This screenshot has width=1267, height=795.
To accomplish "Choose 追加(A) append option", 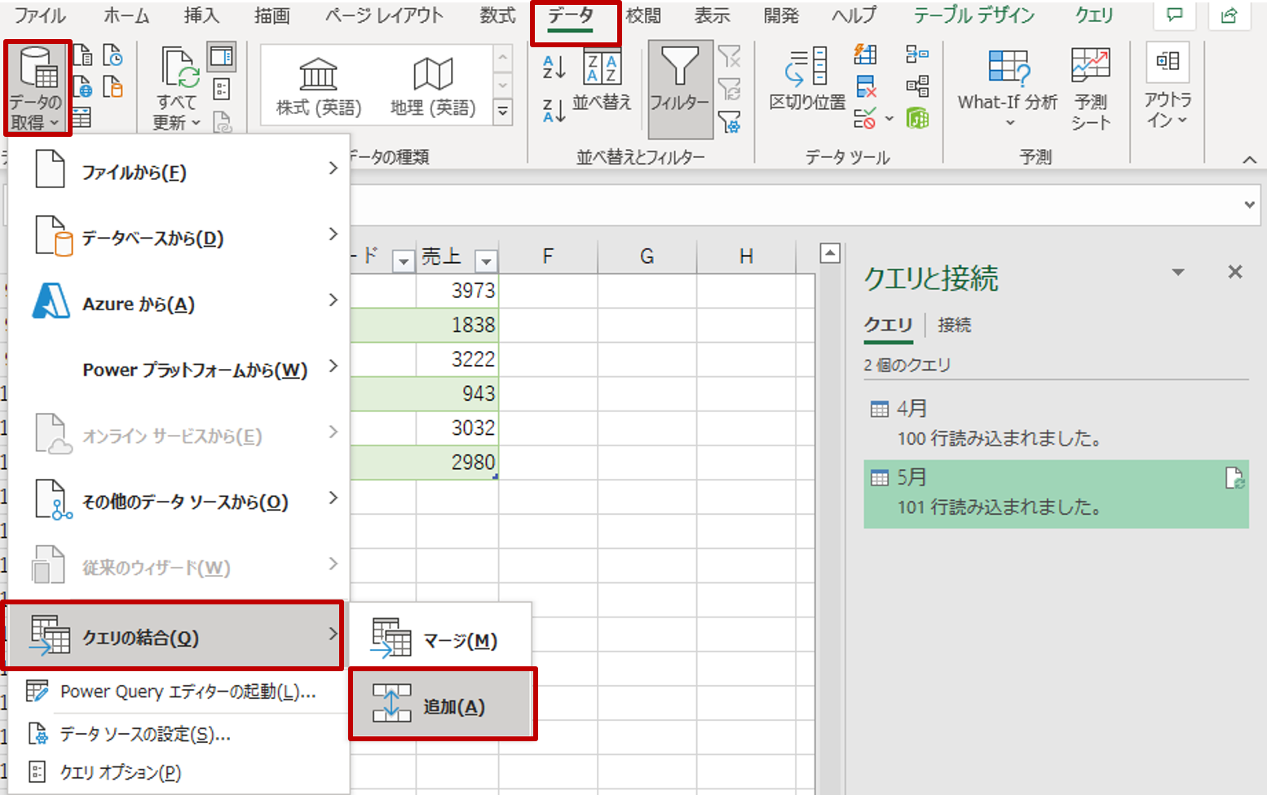I will click(x=443, y=705).
